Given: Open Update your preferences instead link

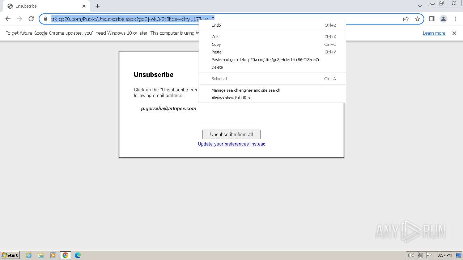Looking at the screenshot, I should pos(231,144).
